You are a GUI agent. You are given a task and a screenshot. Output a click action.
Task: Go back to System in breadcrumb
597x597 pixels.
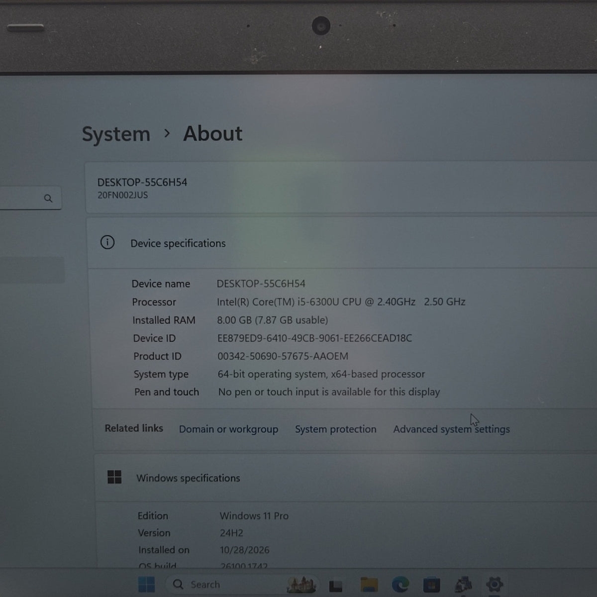point(116,134)
